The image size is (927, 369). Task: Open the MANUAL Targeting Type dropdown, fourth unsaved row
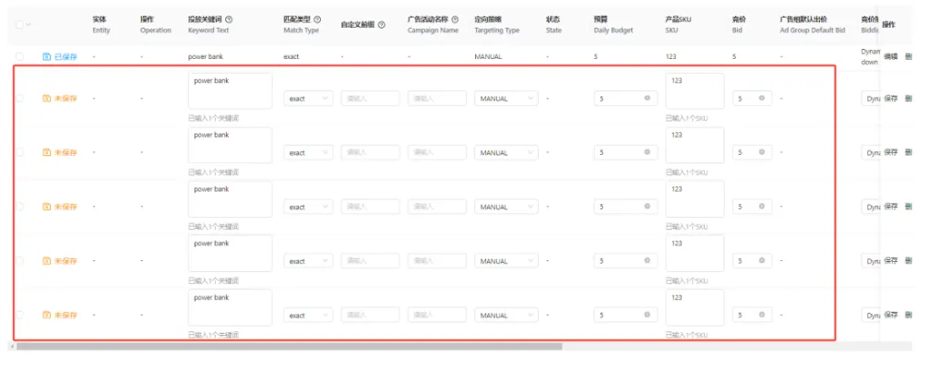pyautogui.click(x=506, y=261)
